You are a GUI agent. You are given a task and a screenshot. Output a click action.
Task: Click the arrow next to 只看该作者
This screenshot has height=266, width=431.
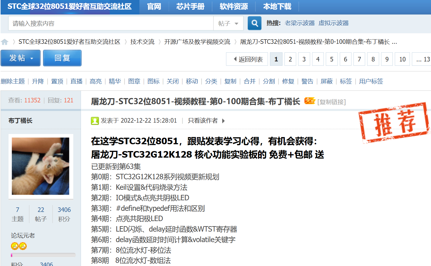point(223,121)
